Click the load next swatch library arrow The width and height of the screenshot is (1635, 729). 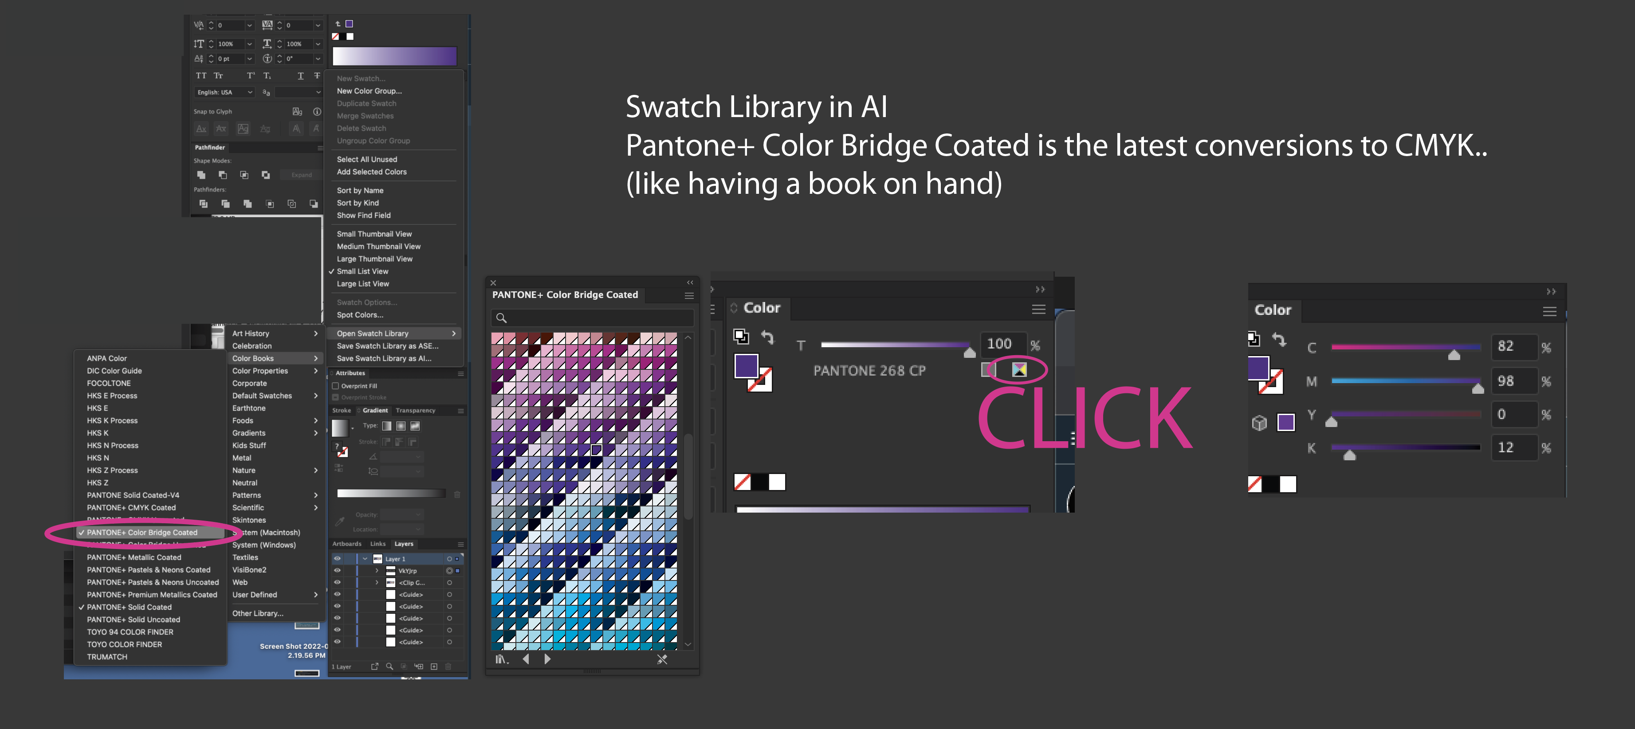coord(547,659)
